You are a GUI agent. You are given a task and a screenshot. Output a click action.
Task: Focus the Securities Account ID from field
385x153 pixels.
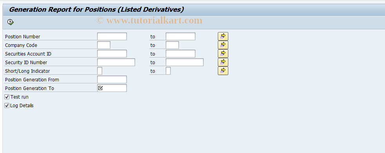pos(112,54)
